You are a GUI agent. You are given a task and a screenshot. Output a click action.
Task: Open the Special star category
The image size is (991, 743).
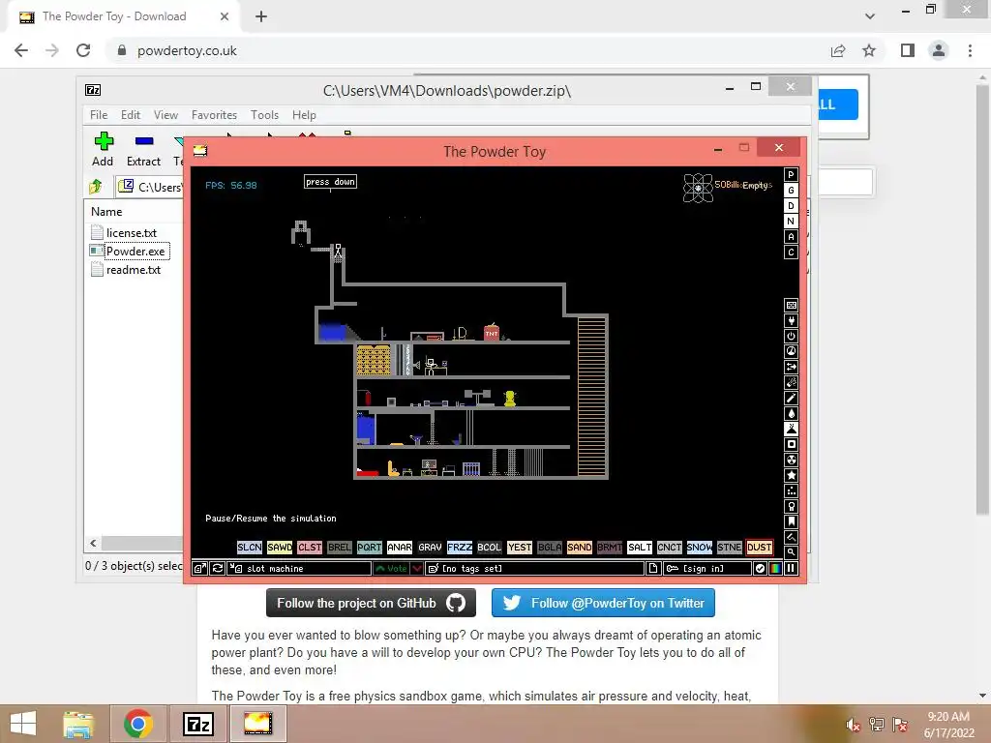pyautogui.click(x=791, y=476)
